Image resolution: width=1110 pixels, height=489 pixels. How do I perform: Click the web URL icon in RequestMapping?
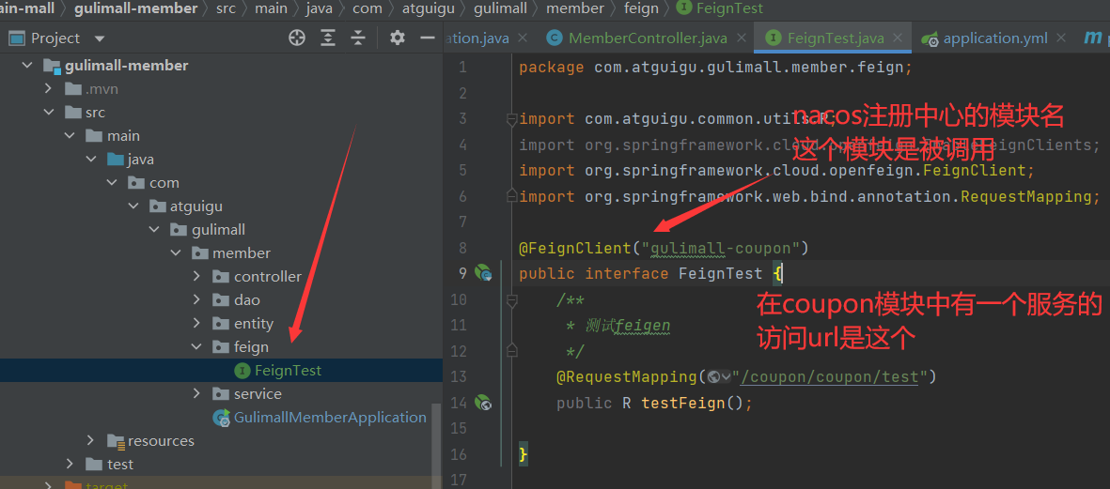coord(713,376)
